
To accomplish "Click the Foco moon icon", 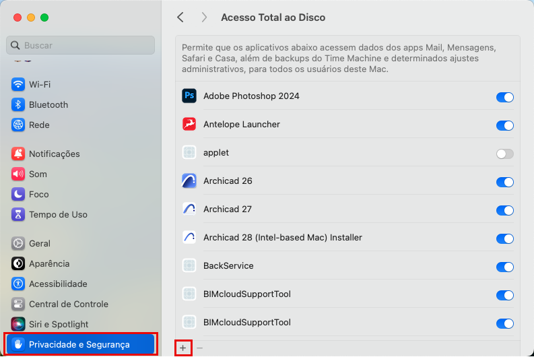I will point(18,194).
